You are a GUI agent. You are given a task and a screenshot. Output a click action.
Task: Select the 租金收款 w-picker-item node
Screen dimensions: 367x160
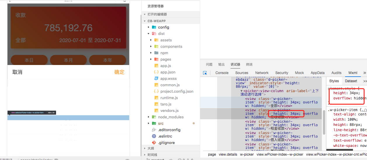(281, 125)
